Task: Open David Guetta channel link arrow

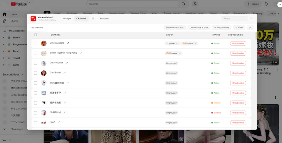Action: pos(67,63)
